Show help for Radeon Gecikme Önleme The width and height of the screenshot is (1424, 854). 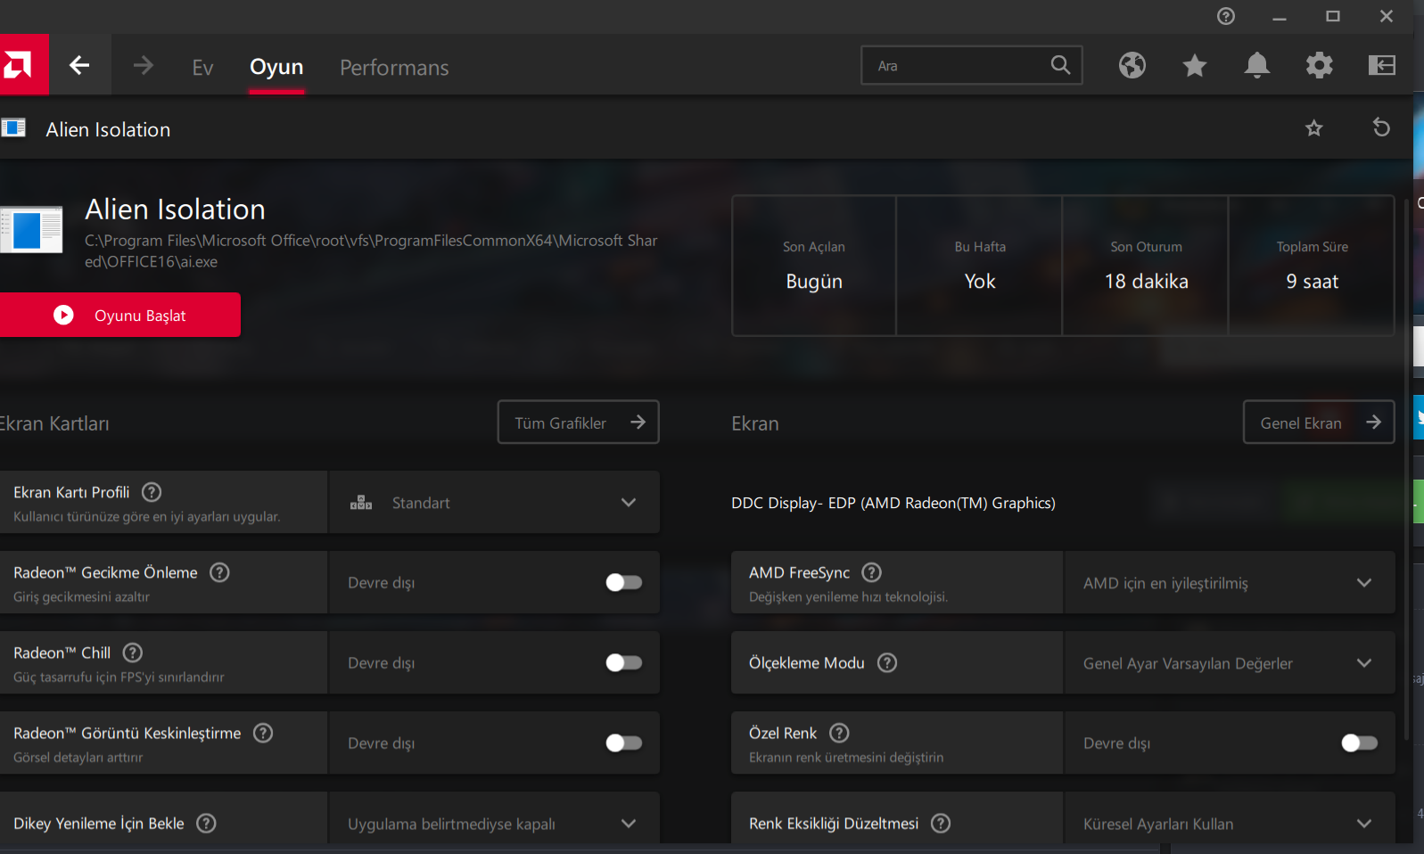coord(219,572)
